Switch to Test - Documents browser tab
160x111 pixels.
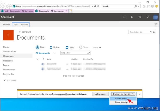coord(17,11)
